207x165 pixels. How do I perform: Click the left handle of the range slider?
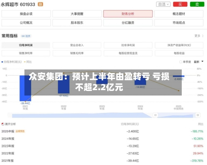pos(155,115)
